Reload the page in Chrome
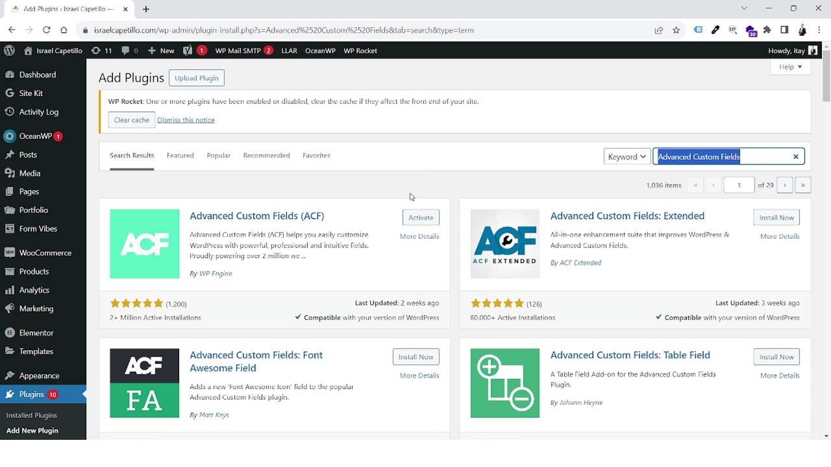Viewport: 831px width, 467px height. tap(46, 30)
